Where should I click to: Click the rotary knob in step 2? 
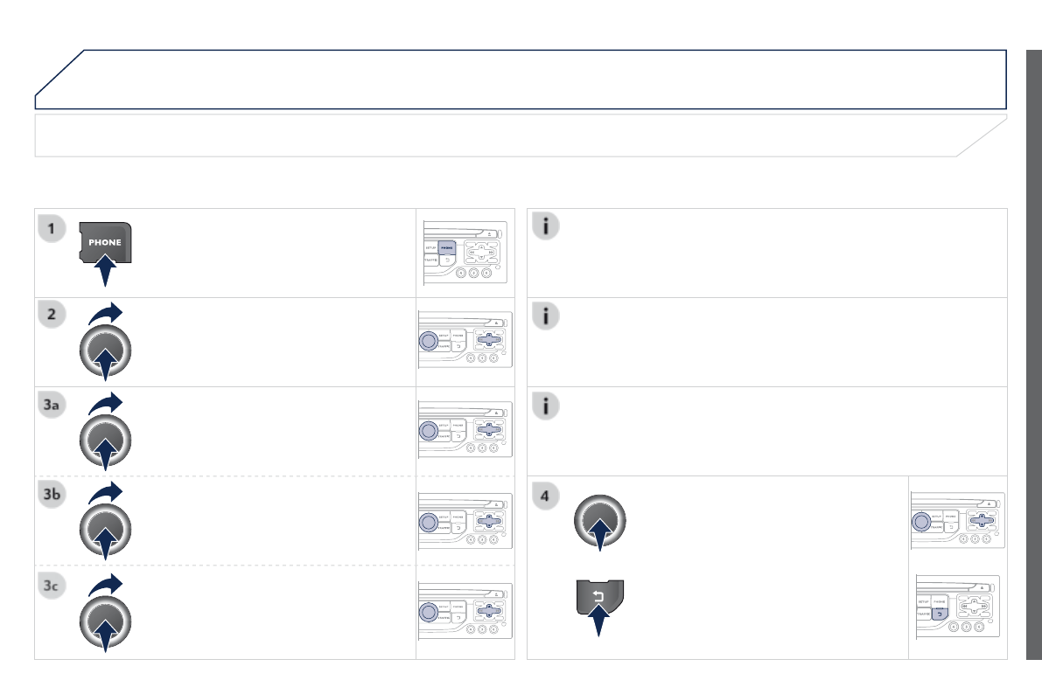click(x=105, y=350)
